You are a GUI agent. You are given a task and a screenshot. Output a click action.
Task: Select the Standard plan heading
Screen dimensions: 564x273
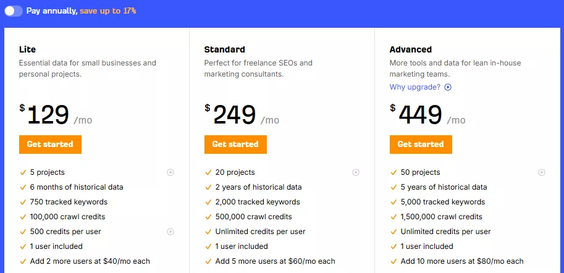[224, 49]
